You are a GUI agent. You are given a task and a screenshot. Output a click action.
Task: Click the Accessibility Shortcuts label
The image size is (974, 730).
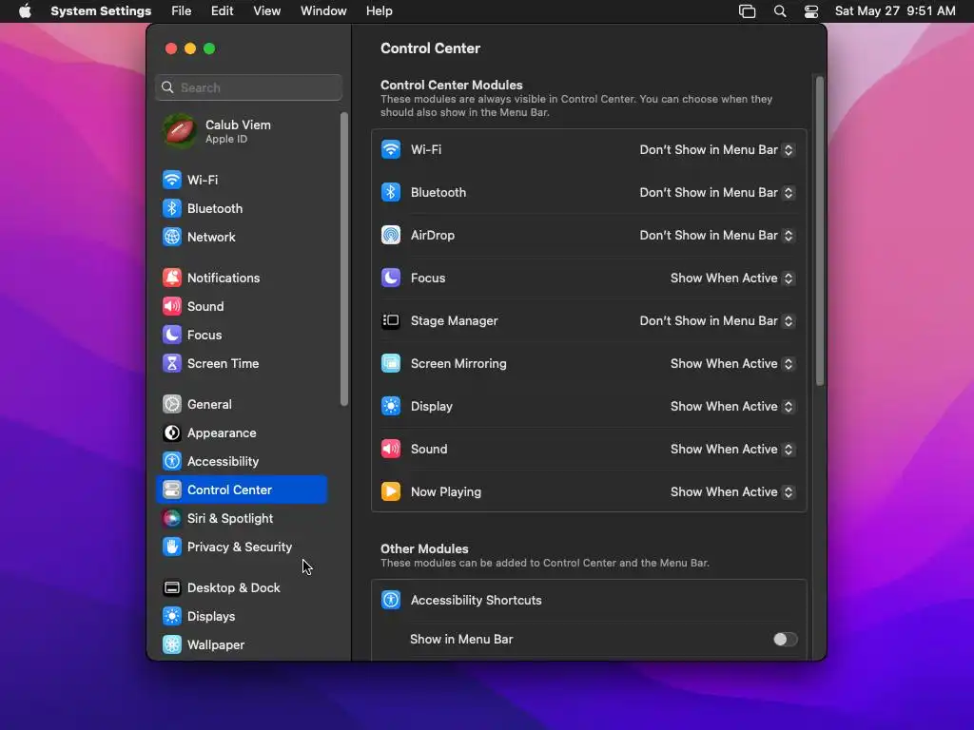[476, 601]
